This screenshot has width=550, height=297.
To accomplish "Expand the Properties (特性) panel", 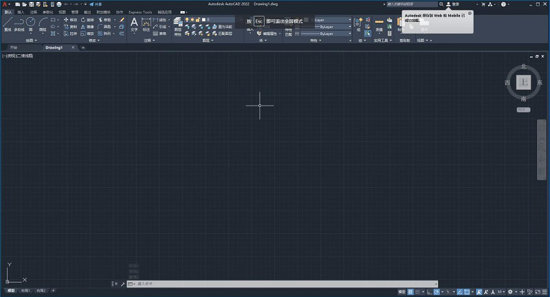I will point(316,40).
